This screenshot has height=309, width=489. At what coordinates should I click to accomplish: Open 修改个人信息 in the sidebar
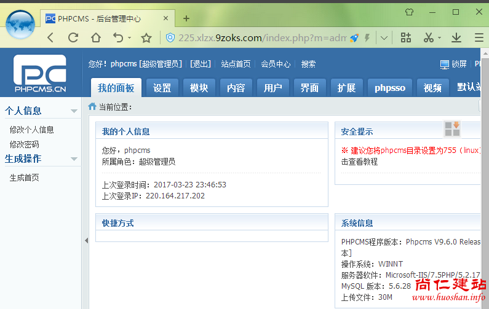pyautogui.click(x=32, y=130)
